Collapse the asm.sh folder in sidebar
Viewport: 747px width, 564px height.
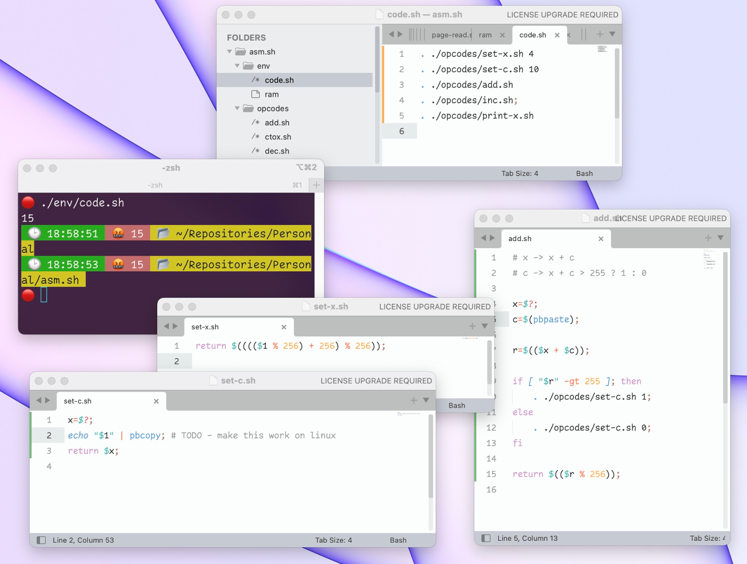click(x=229, y=52)
